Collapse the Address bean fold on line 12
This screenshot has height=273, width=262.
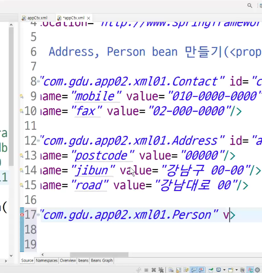pos(38,140)
